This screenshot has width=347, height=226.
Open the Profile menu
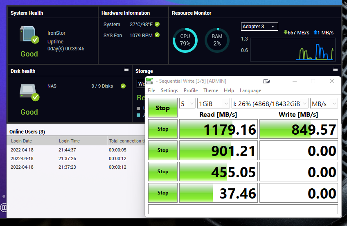click(x=191, y=90)
